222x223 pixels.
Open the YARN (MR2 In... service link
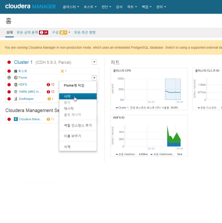(x=30, y=92)
